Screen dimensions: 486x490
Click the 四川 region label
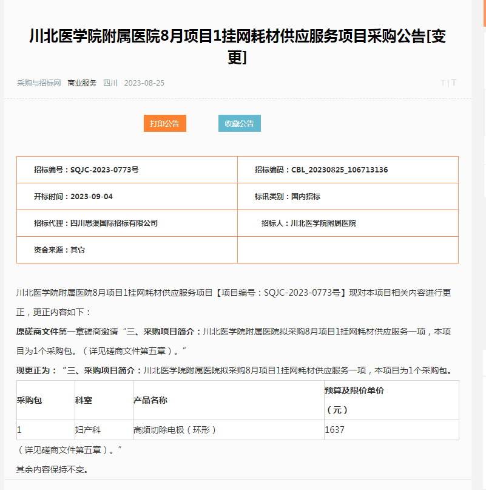pos(110,83)
